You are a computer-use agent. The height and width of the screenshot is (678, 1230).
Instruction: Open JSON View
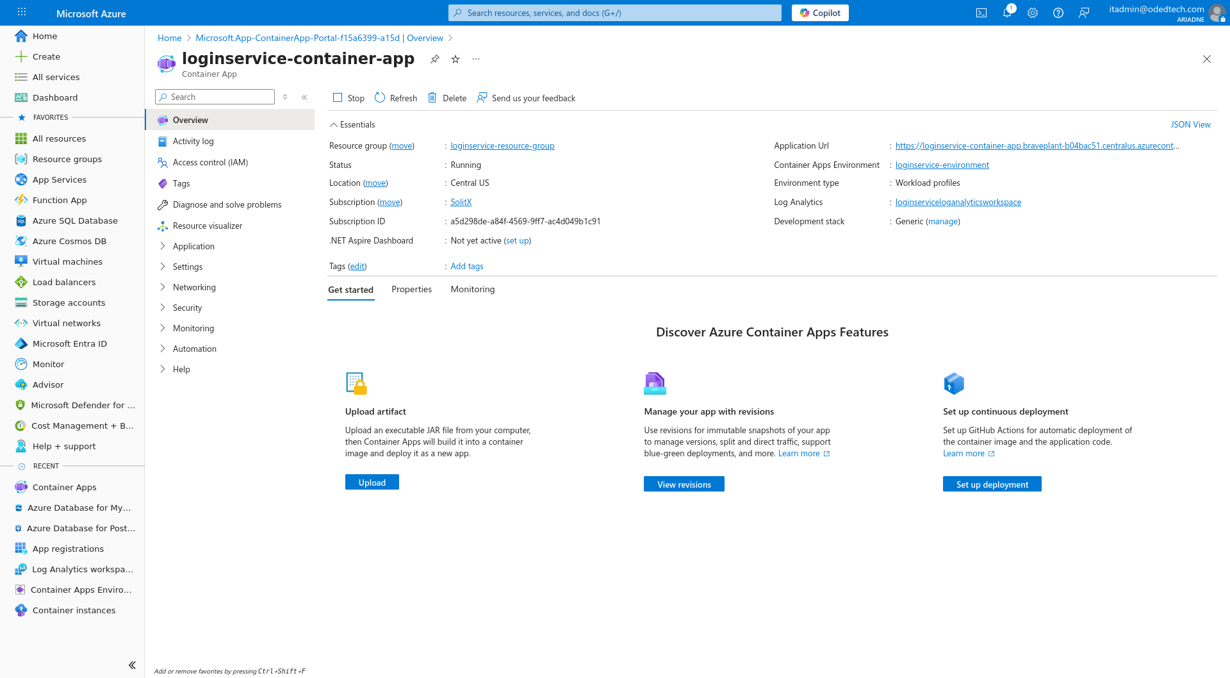pos(1190,124)
